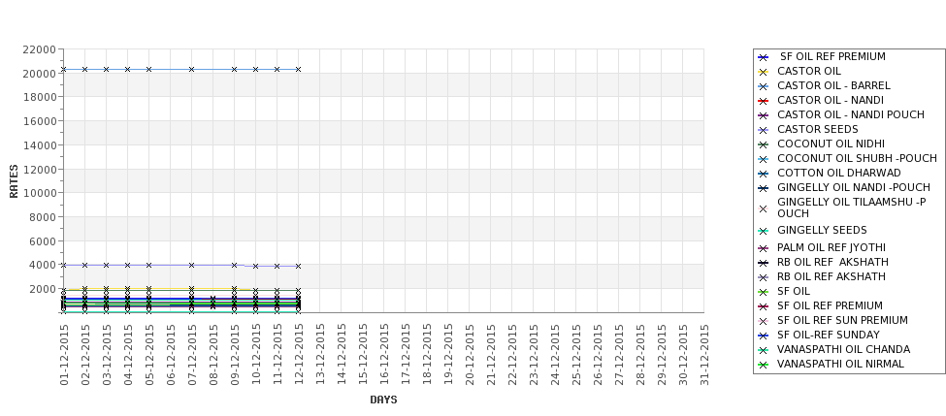Click the SF OIL REF SUN PREMIUM legend marker
Viewport: 946px width, 416px height.
coord(763,321)
